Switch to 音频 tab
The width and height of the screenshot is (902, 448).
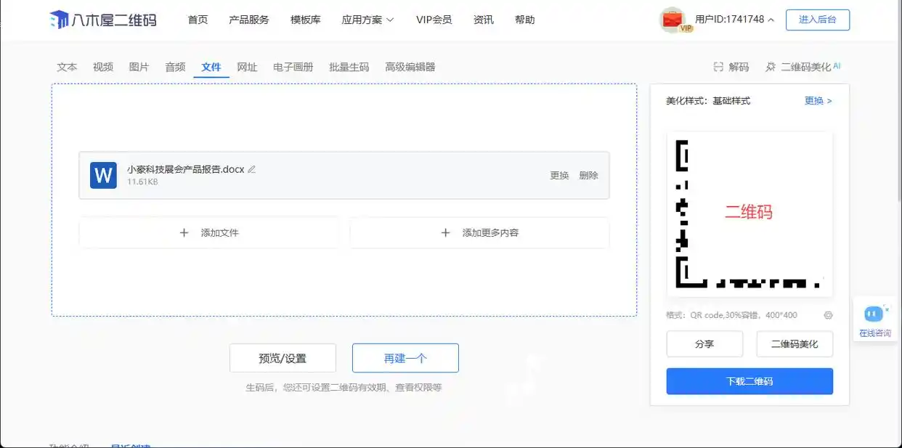point(175,67)
